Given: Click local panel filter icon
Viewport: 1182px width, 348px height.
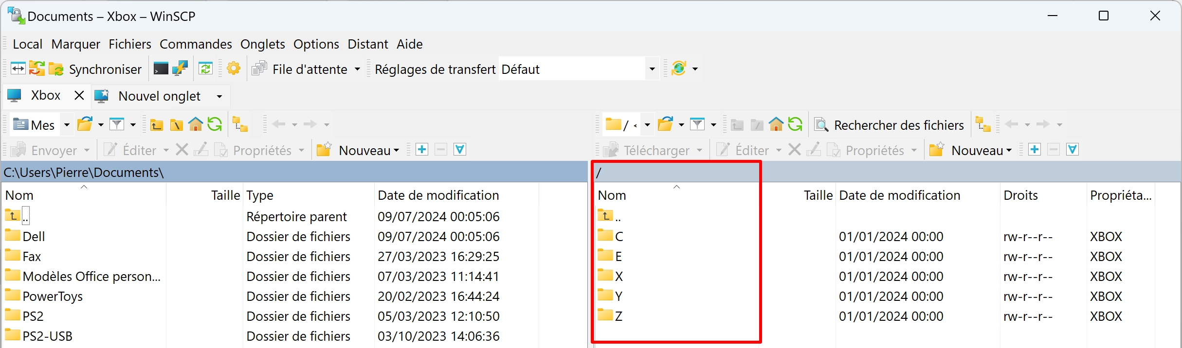Looking at the screenshot, I should tap(117, 124).
